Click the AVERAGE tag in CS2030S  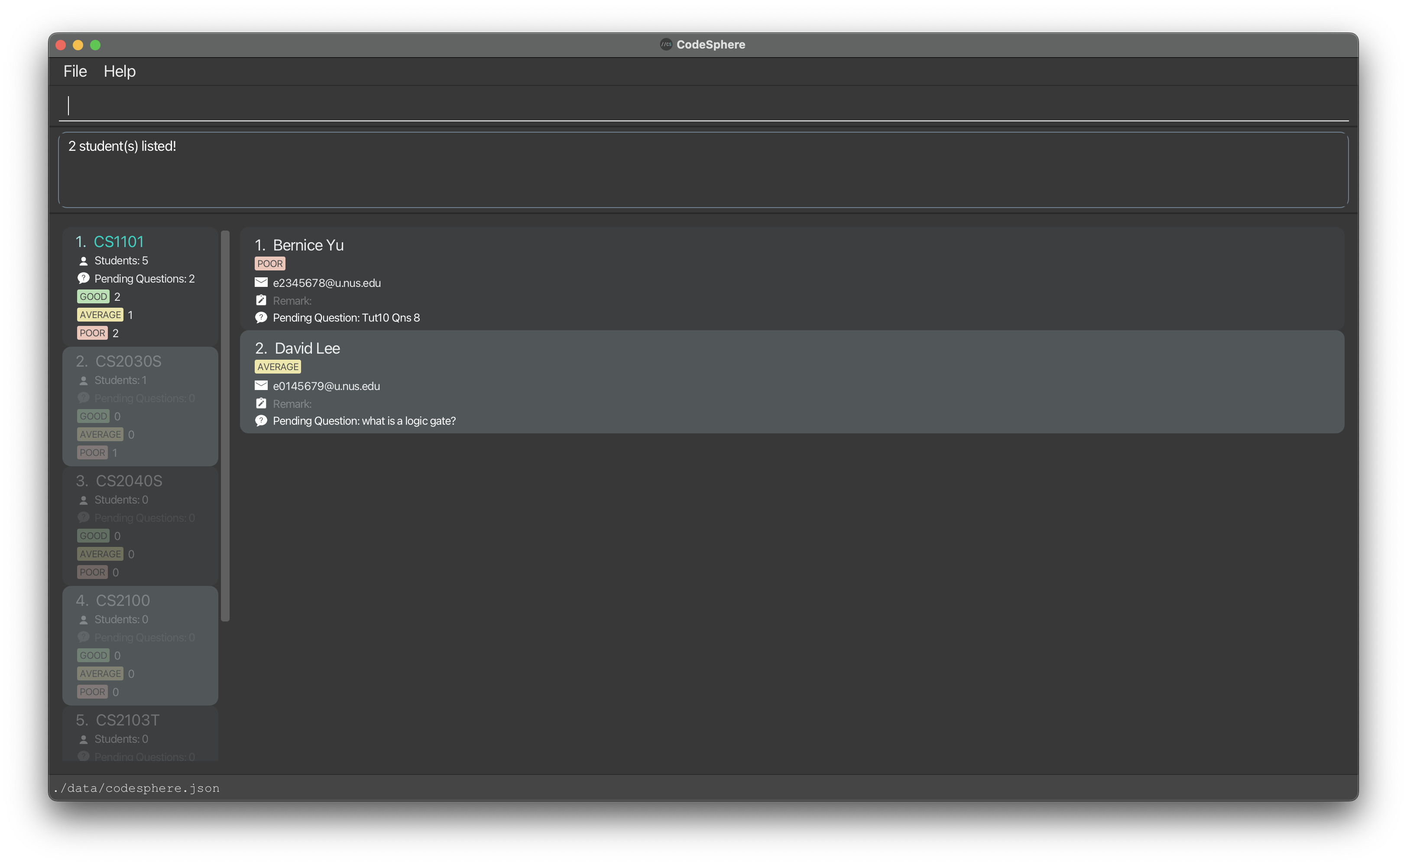click(100, 434)
